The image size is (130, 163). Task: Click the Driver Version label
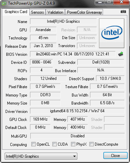pos(16,112)
